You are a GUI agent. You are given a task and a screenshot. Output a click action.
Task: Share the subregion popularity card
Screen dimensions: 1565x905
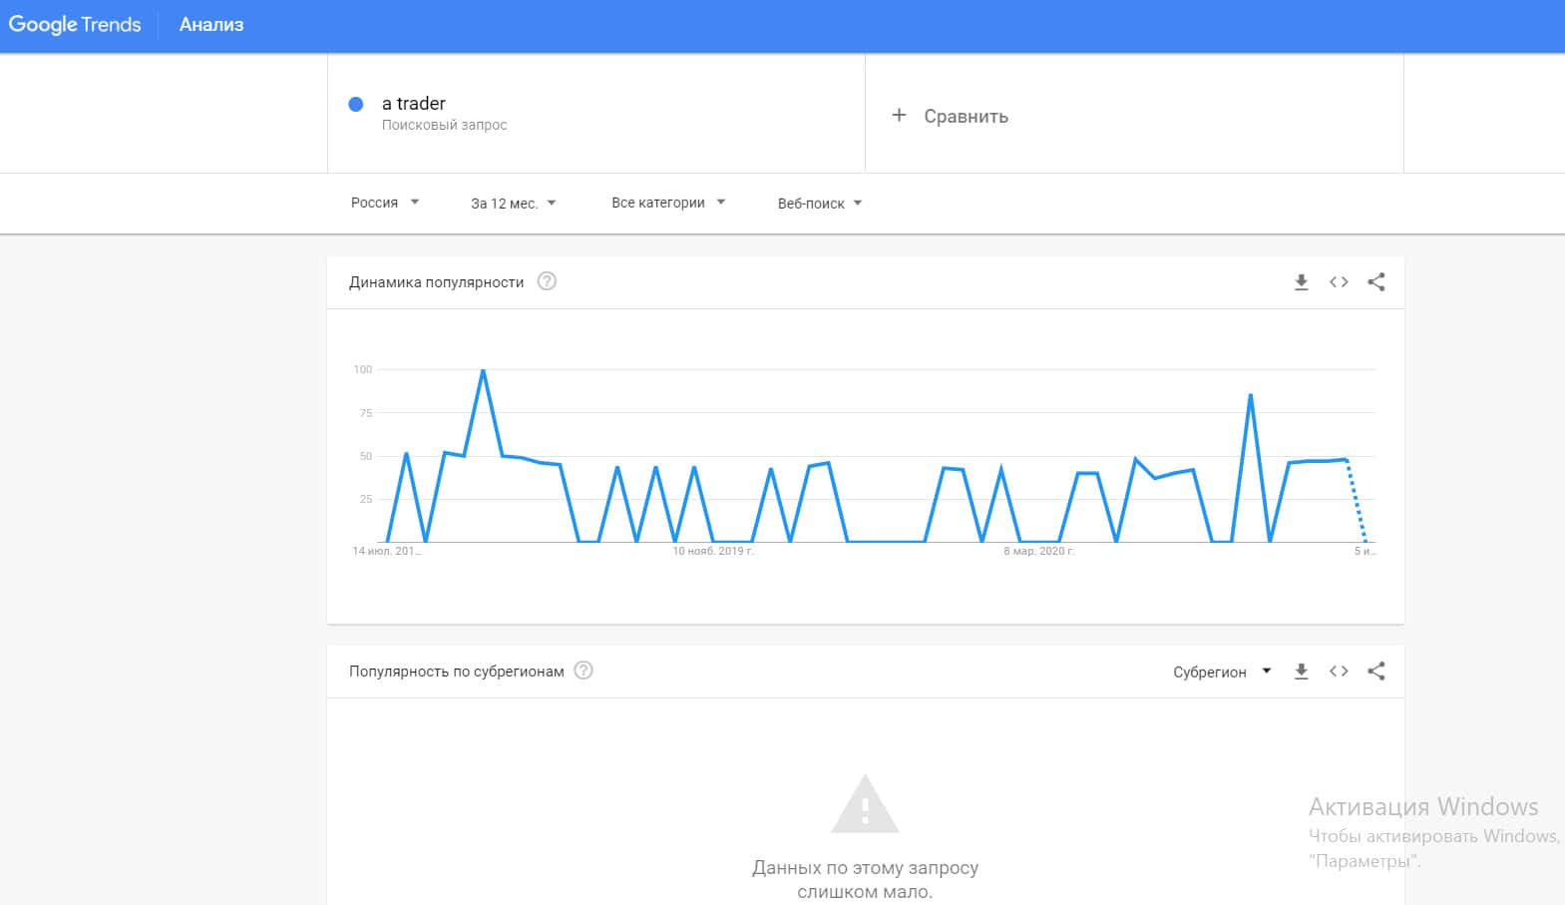[x=1376, y=672]
